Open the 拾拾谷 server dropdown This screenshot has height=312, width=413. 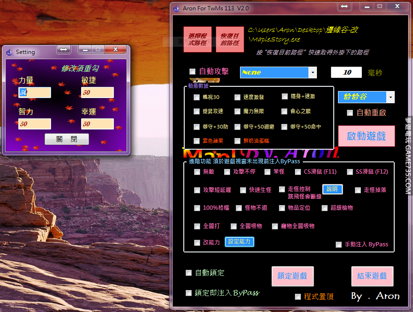(x=390, y=97)
